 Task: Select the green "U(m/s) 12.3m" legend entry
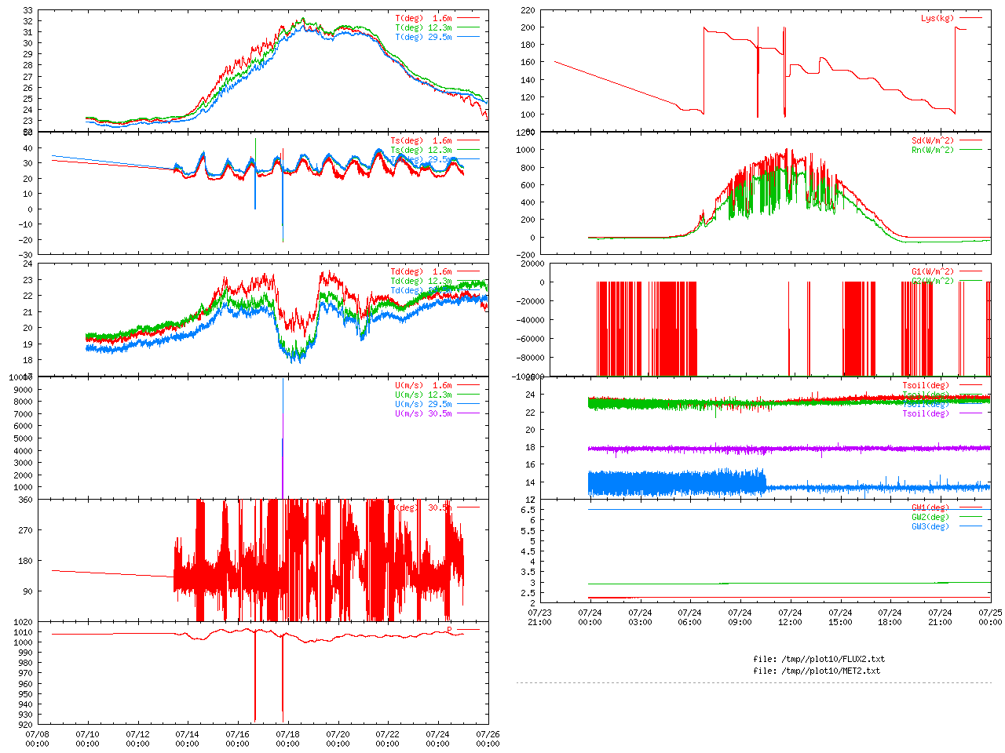(x=424, y=395)
